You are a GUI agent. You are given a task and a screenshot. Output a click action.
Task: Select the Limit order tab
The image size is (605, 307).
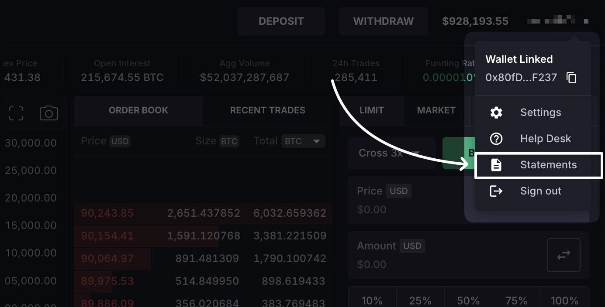pos(371,110)
